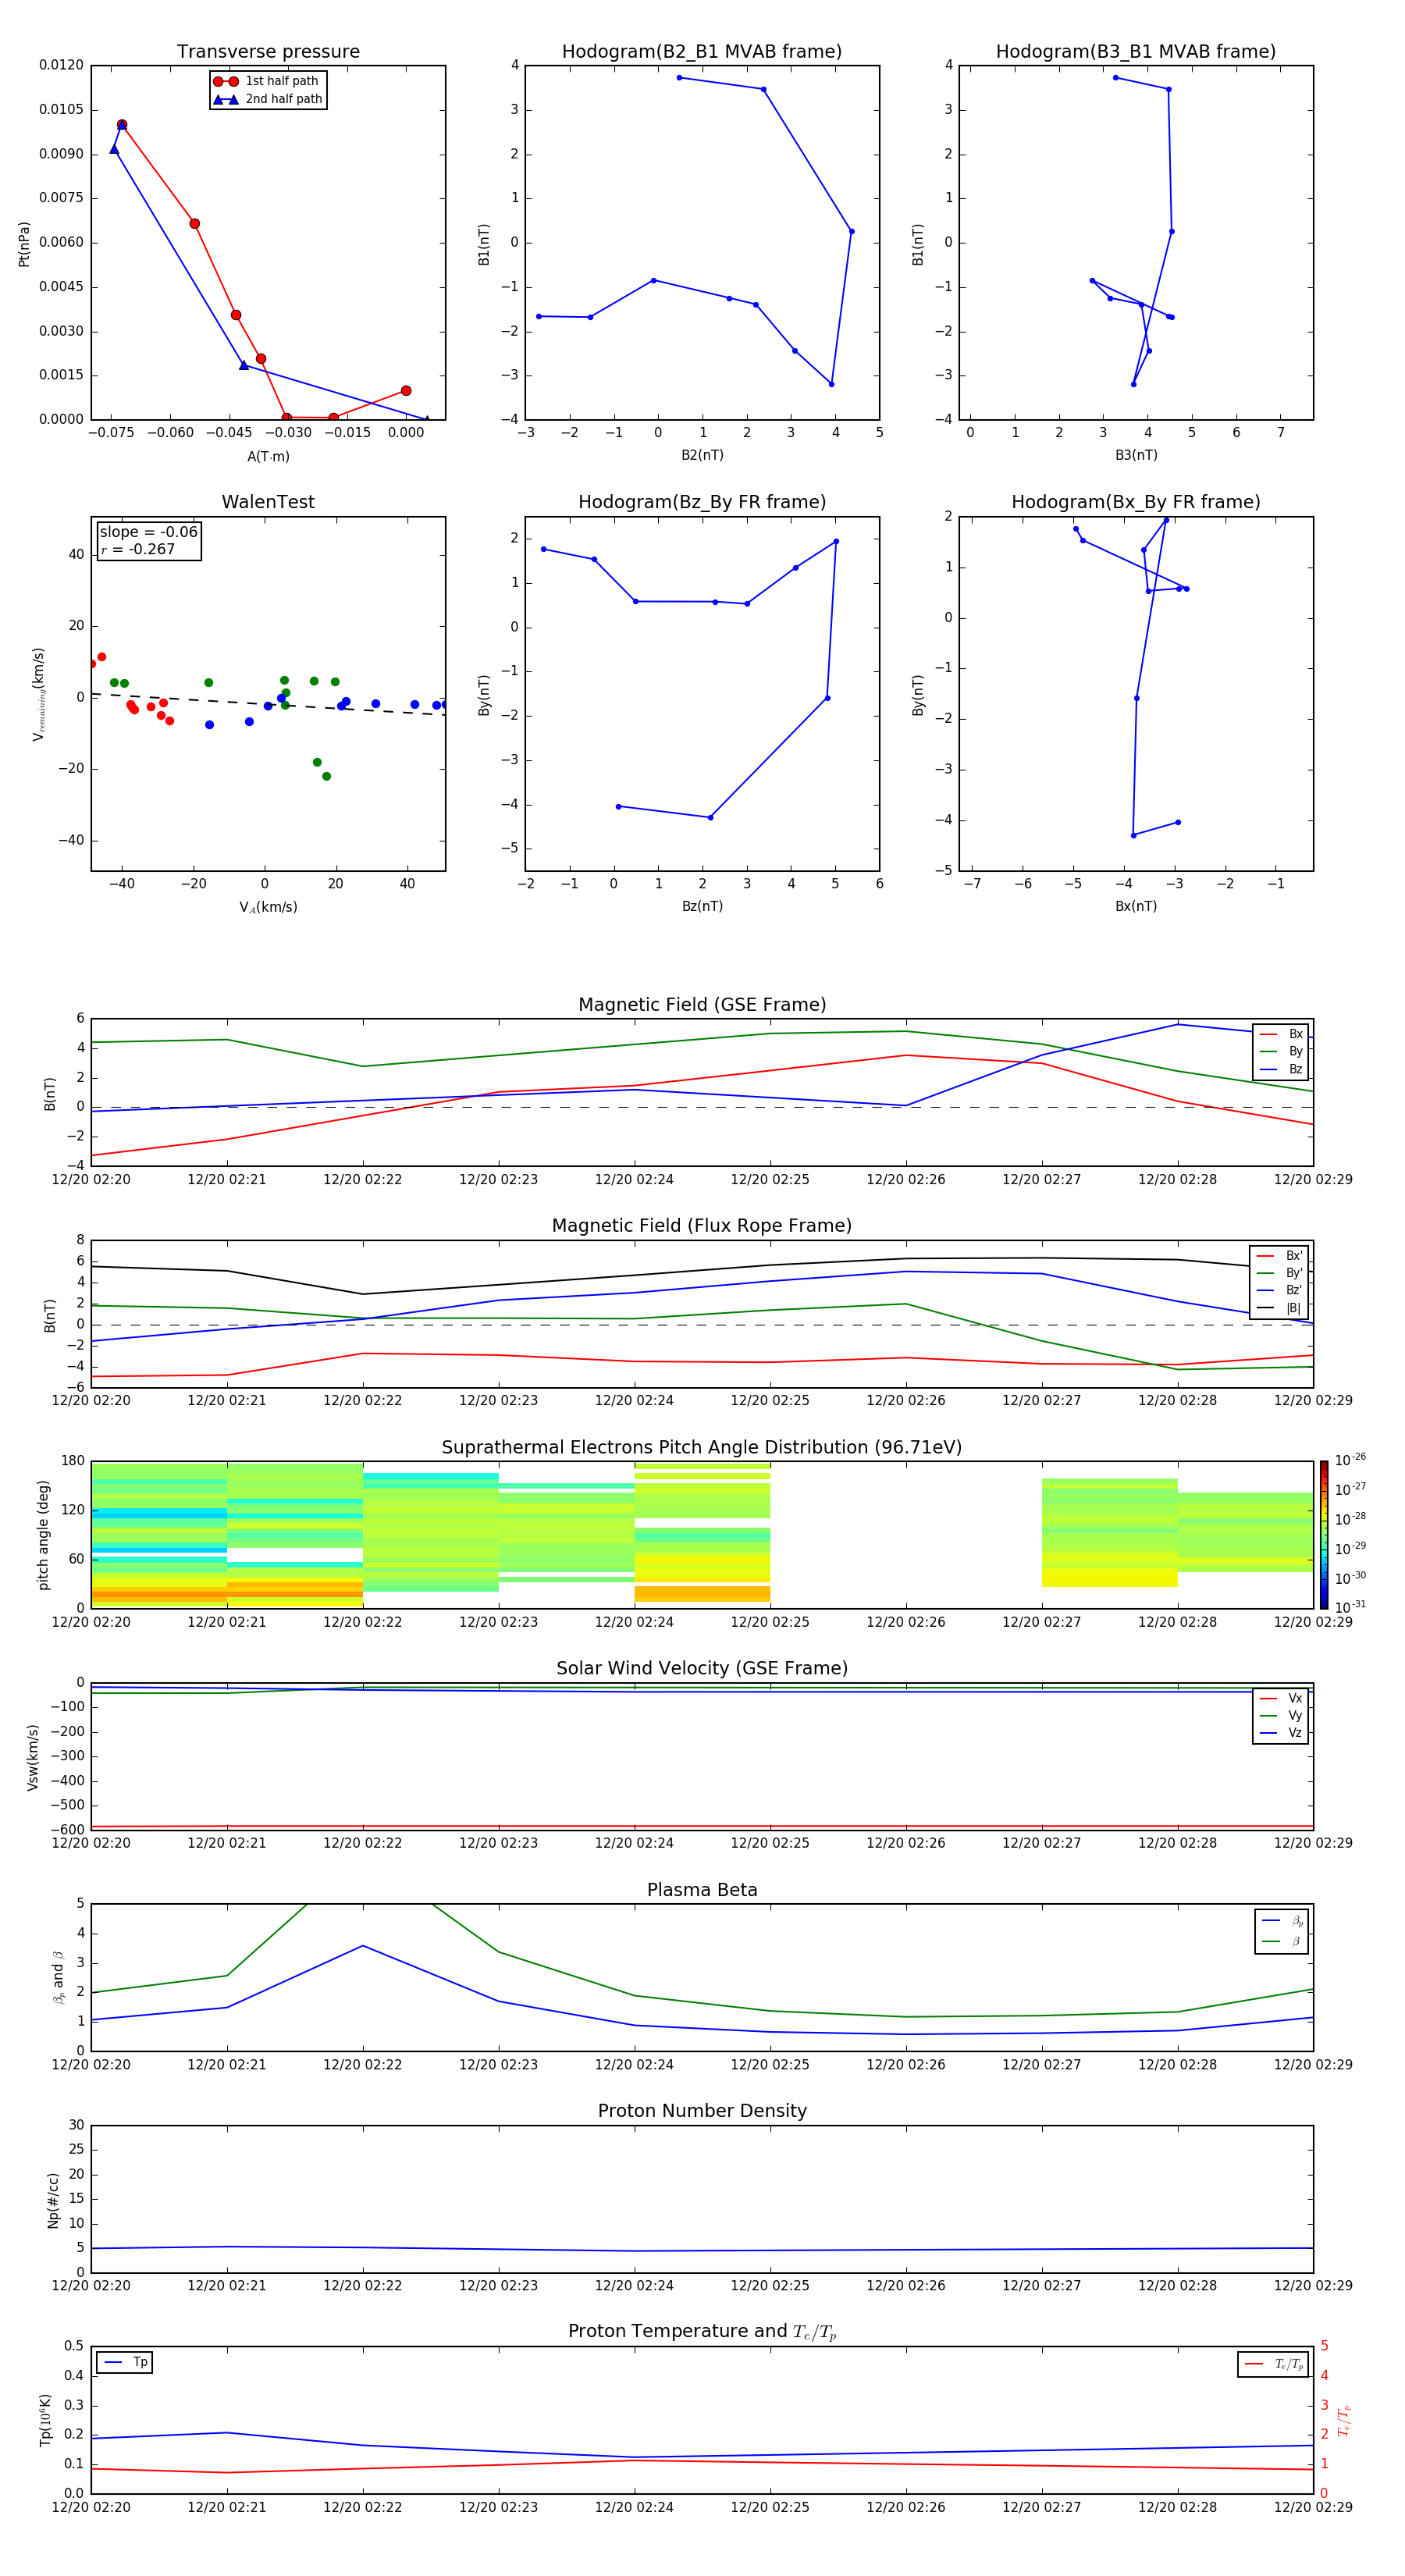Click the "Transverse pressure" plot title

pyautogui.click(x=268, y=52)
